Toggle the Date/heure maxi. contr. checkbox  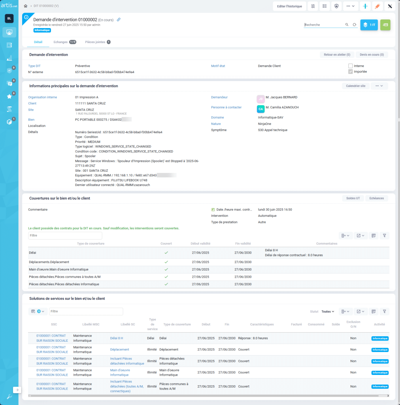tap(213, 210)
